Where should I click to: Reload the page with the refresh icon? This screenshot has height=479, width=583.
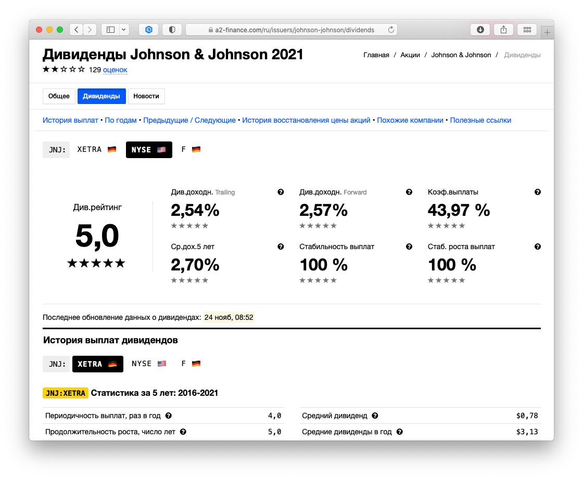[391, 30]
